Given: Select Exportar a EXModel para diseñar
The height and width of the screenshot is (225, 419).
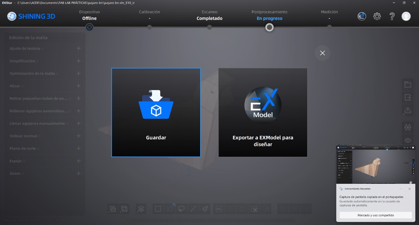Looking at the screenshot, I should (x=263, y=112).
